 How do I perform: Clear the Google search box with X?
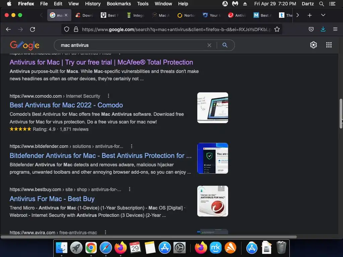pos(209,45)
